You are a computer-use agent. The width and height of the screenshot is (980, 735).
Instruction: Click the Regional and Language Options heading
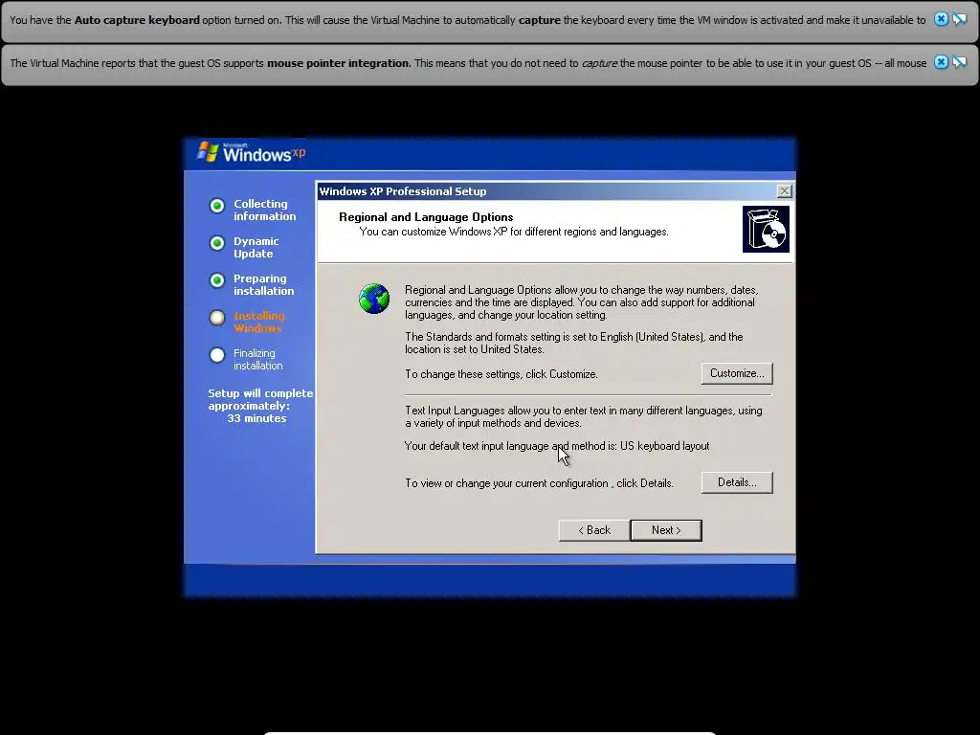[x=426, y=217]
